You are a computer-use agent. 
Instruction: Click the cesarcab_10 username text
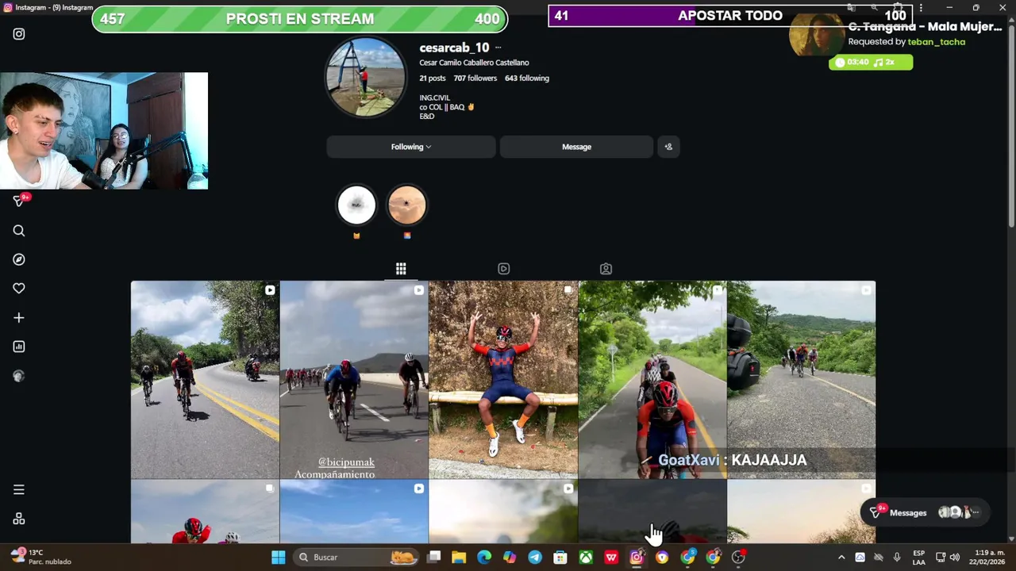[x=454, y=48]
